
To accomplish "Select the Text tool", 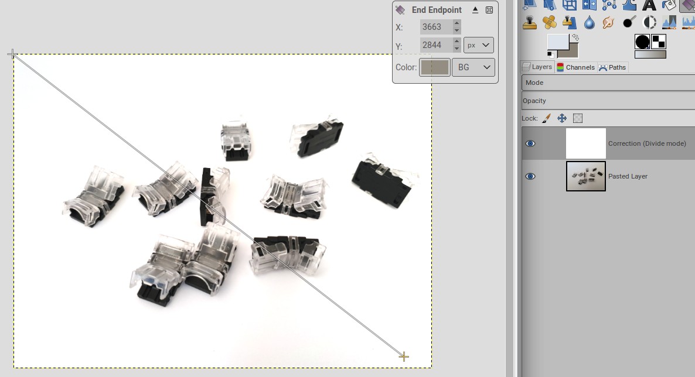I will (x=649, y=5).
